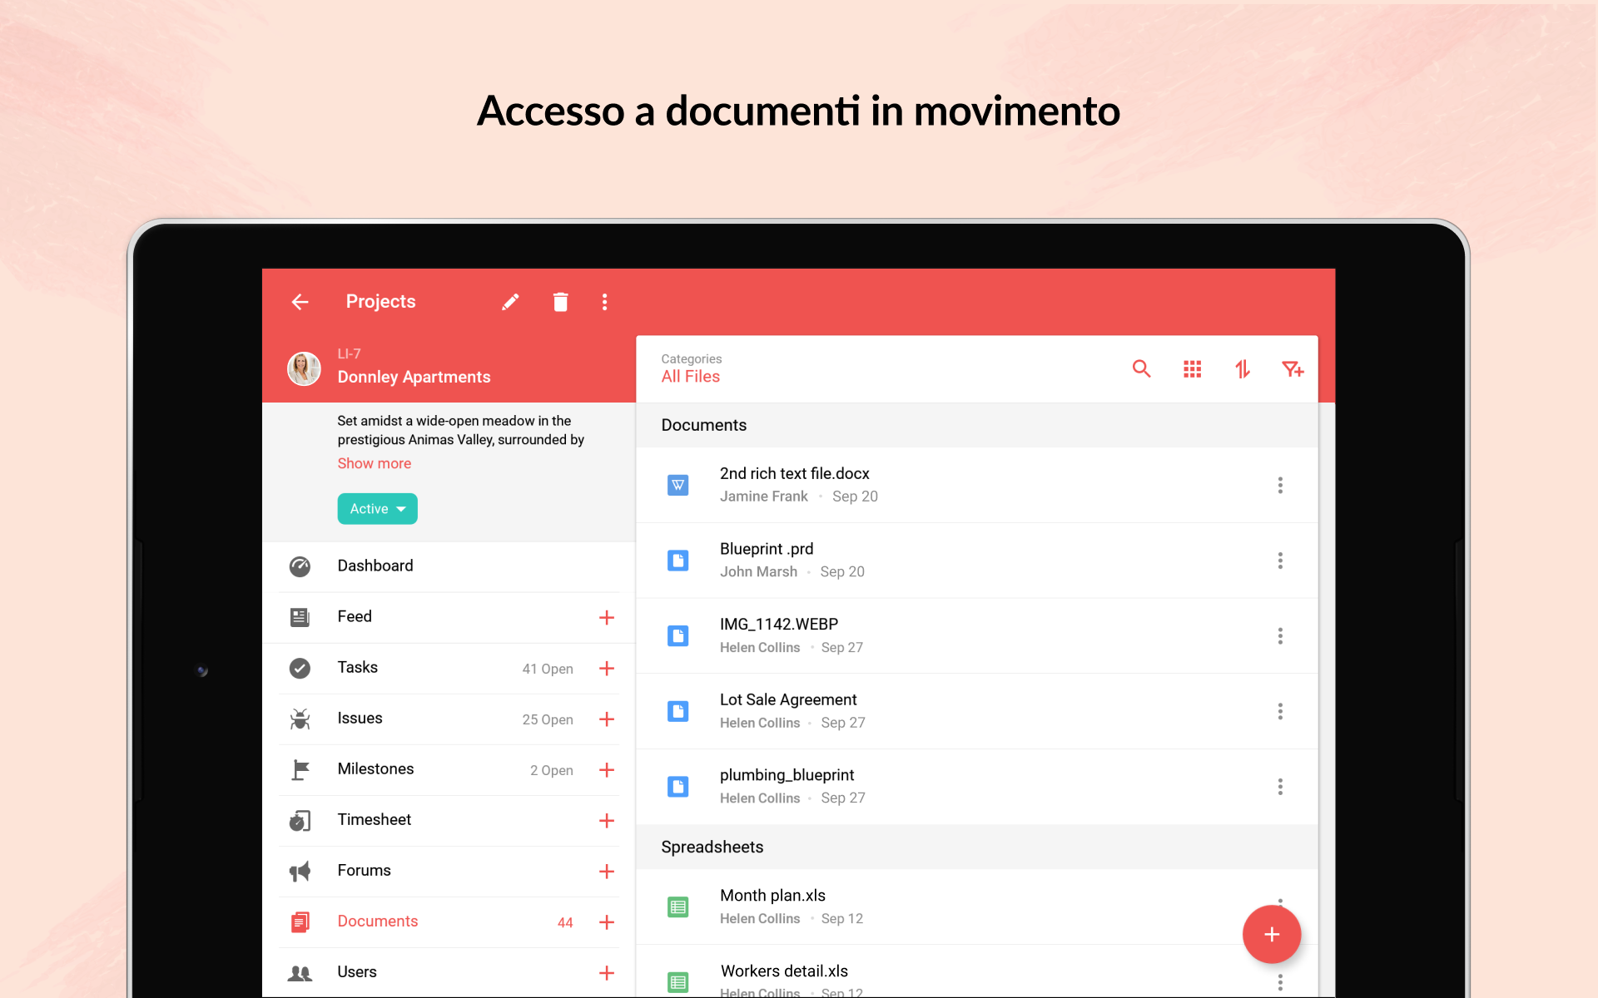Open the add filter funnel icon
The height and width of the screenshot is (998, 1598).
(1293, 369)
